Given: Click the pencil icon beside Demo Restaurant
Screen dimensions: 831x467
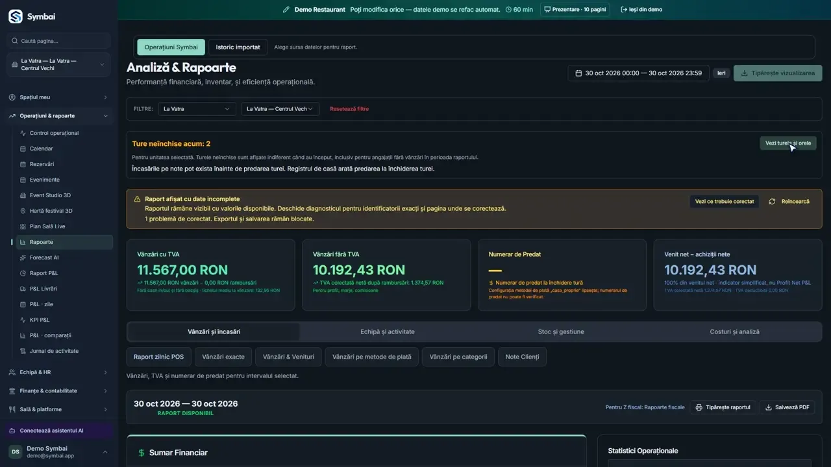Looking at the screenshot, I should point(286,10).
